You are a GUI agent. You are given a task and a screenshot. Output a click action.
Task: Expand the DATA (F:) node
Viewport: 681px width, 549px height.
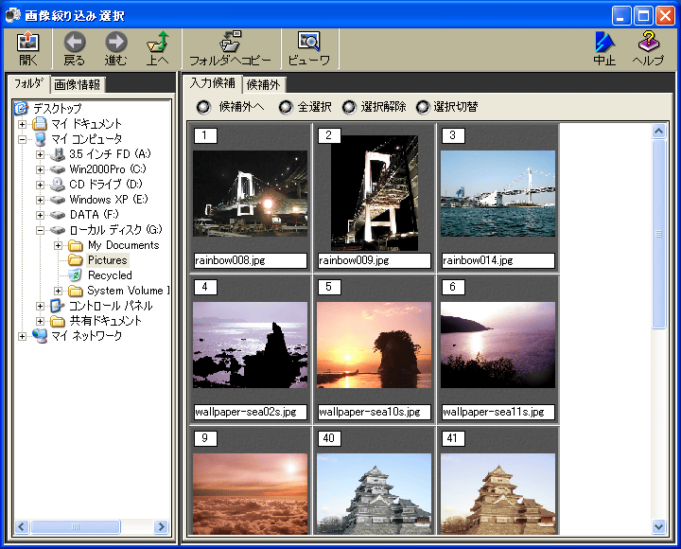[x=40, y=215]
